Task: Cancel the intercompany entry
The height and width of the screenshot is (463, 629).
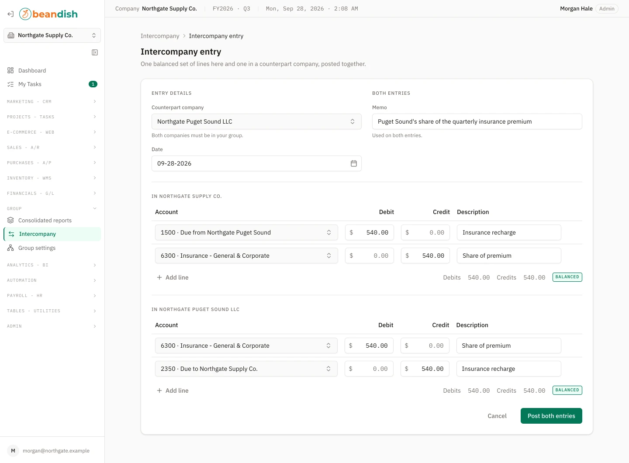Action: coord(497,416)
